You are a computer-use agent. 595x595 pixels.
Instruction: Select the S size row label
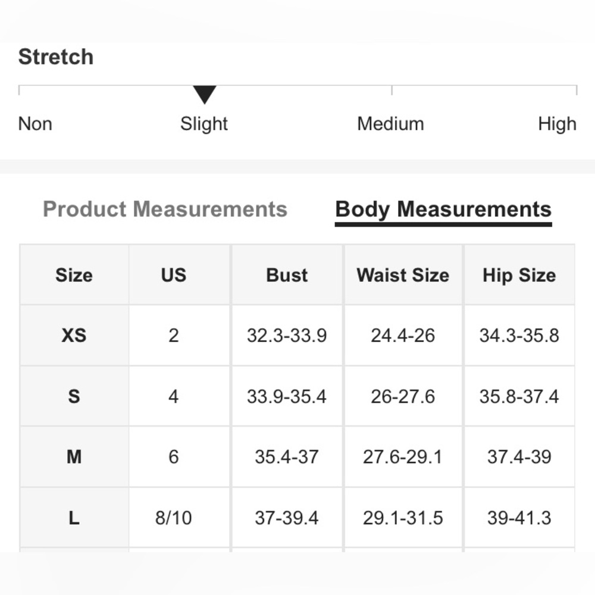point(74,396)
